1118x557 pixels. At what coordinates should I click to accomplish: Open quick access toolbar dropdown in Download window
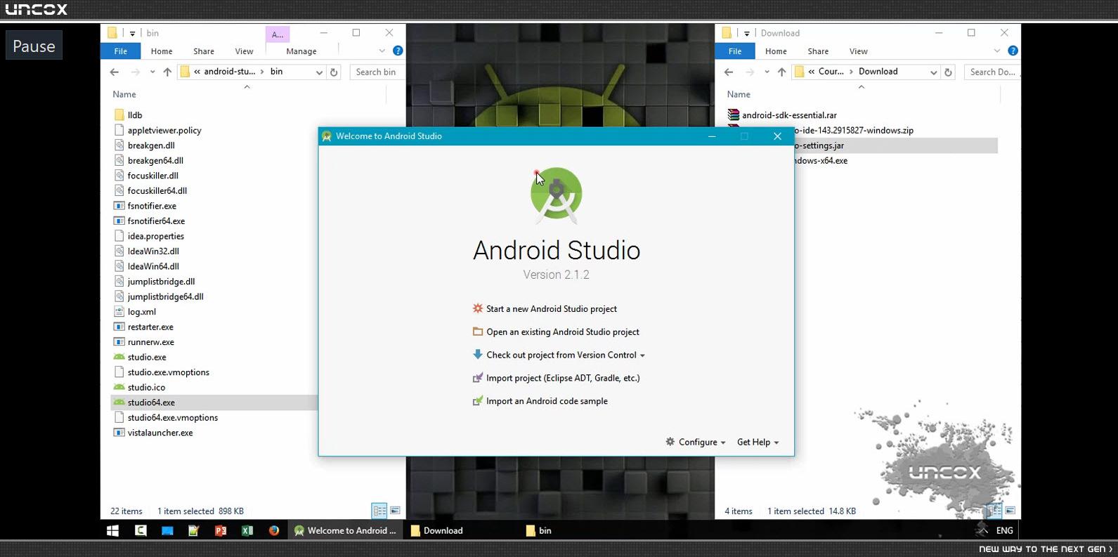pos(746,34)
